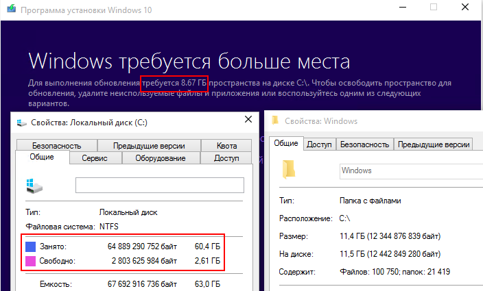Click the NTFS file system value
The image size is (483, 291).
[x=108, y=227]
